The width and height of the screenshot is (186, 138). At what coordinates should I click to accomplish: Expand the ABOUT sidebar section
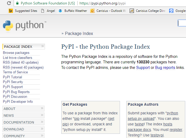pos(23,109)
